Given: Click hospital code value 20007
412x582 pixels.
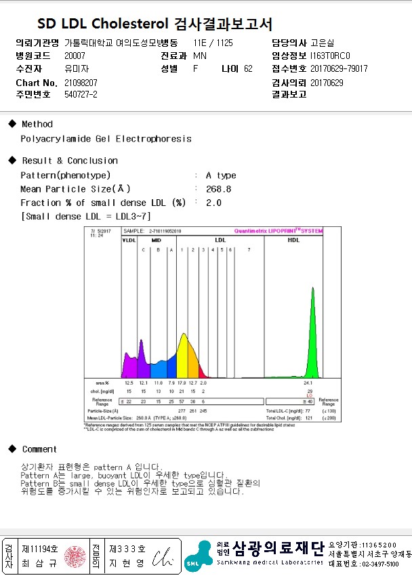Looking at the screenshot, I should tap(75, 56).
